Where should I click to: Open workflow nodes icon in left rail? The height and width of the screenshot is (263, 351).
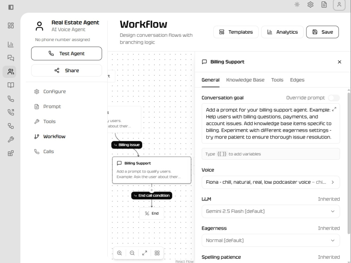click(11, 126)
